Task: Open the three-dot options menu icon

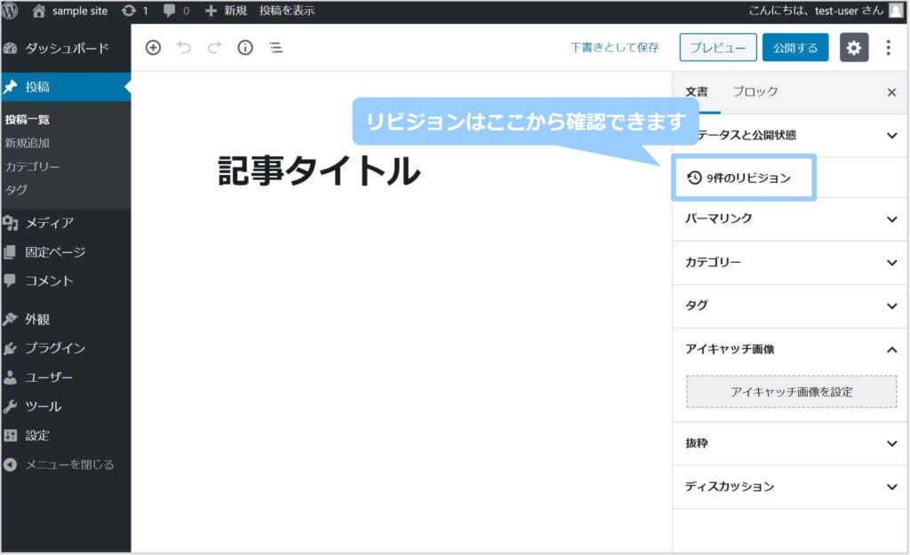Action: 888,47
